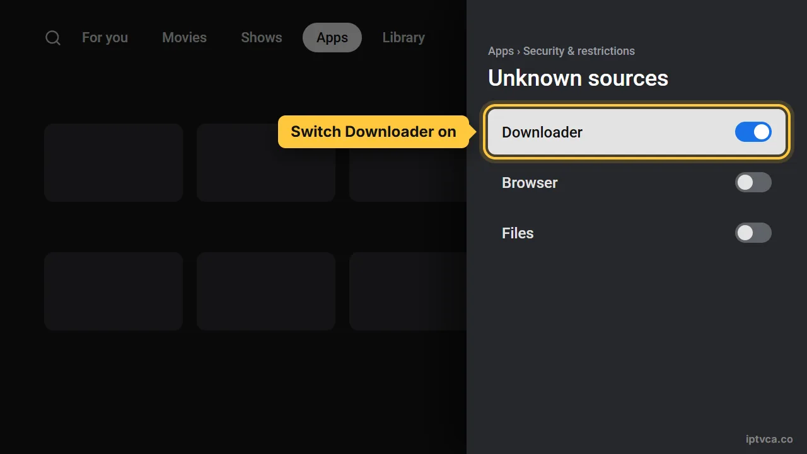The height and width of the screenshot is (454, 807).
Task: Select the Downloader label text
Action: click(x=542, y=132)
